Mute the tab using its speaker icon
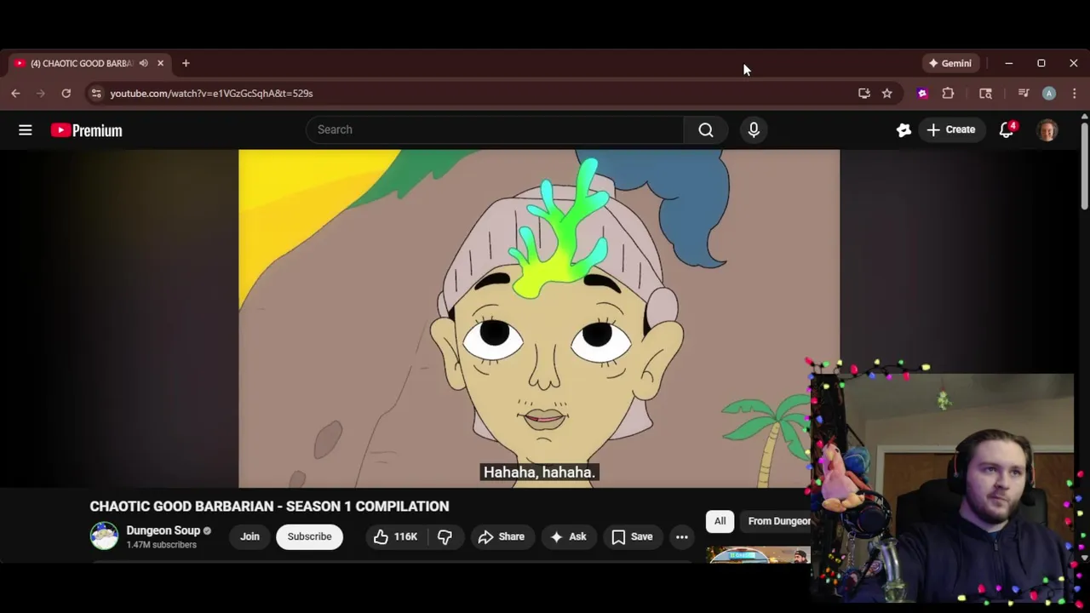Viewport: 1090px width, 613px height. click(143, 63)
